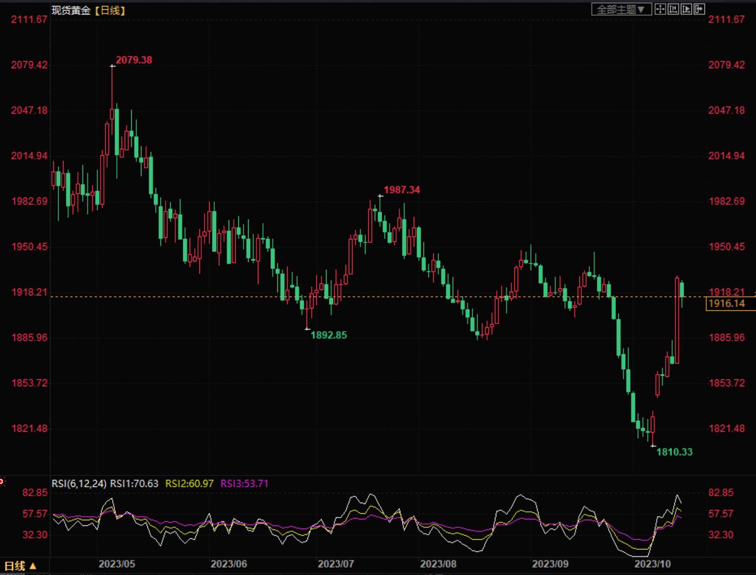This screenshot has height=575, width=756.
Task: Click the 1987.34 July peak marker
Action: 402,190
